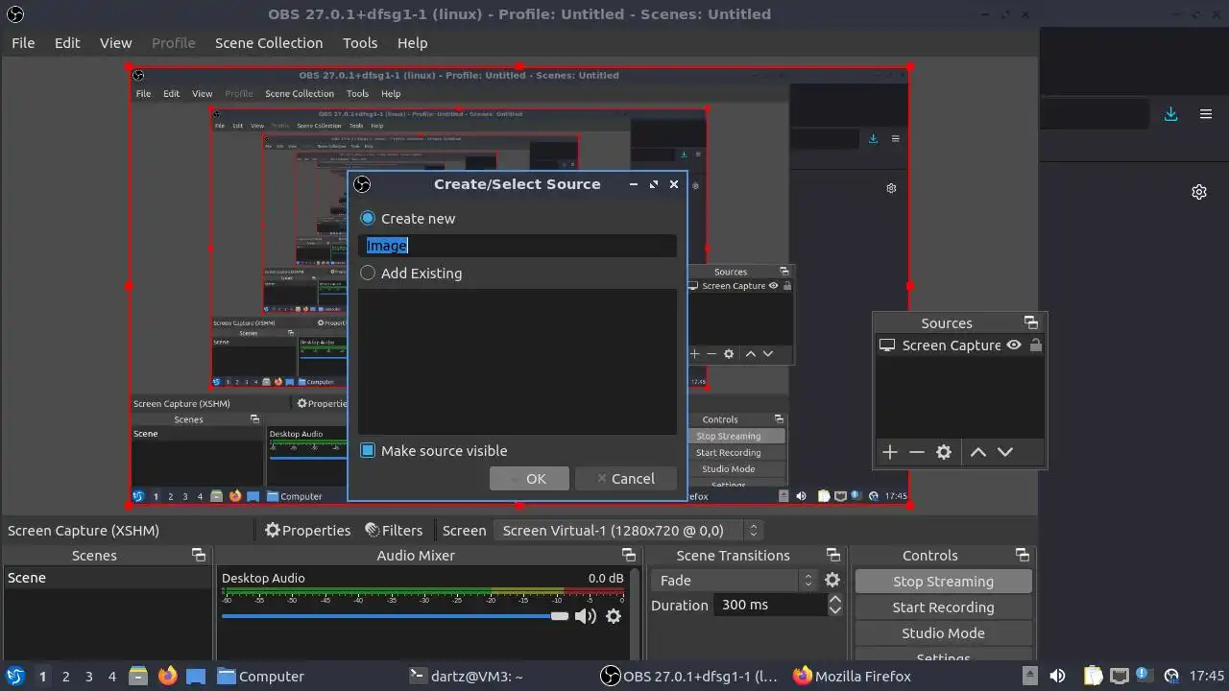Switch to the Mozilla Firefox taskbar window

point(852,676)
